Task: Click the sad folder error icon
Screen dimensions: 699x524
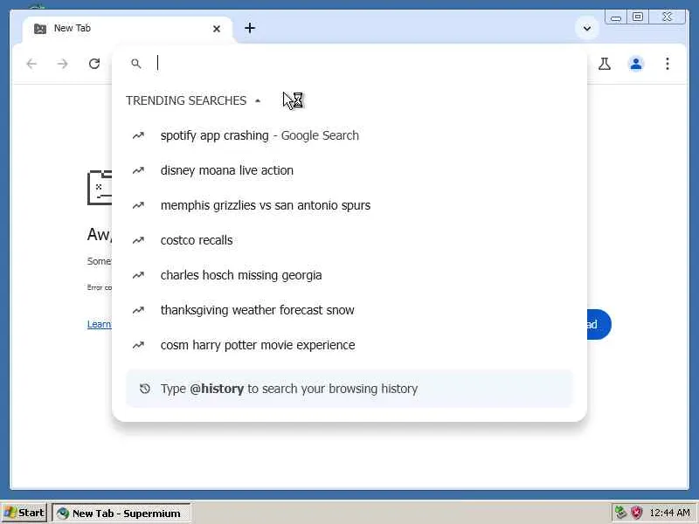Action: pos(100,188)
